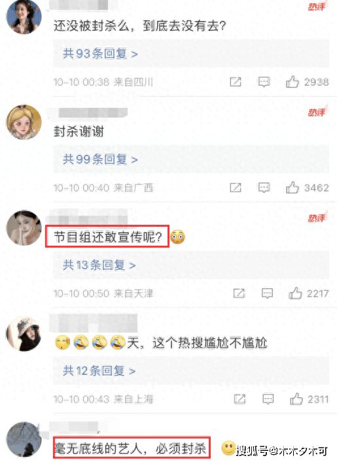Viewport: 337px width, 462px height.
Task: Reply to the 封杀谢谢 comment via bubble icon
Action: click(x=264, y=188)
